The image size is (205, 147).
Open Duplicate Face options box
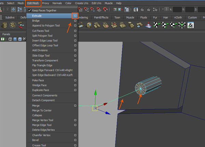pos(75,90)
